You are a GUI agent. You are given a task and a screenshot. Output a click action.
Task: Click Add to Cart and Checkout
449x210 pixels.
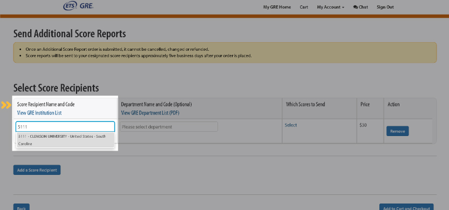pyautogui.click(x=406, y=207)
